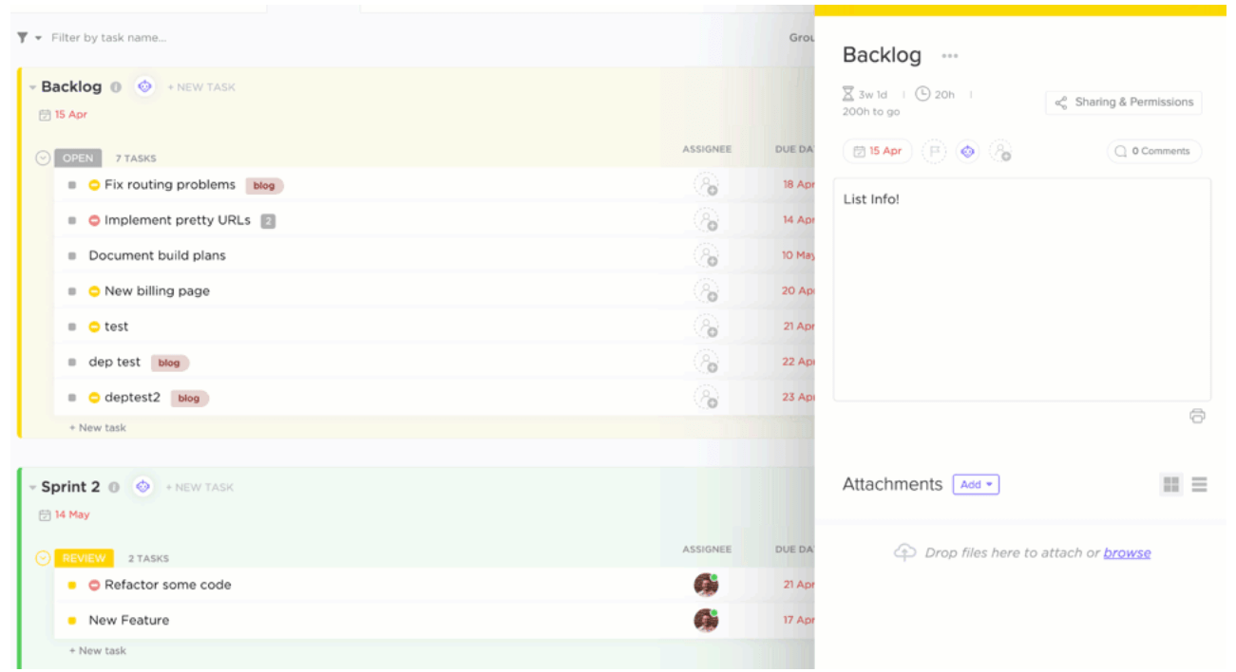Click + NEW TASK beside Sprint 2
This screenshot has height=672, width=1236.
(x=200, y=488)
